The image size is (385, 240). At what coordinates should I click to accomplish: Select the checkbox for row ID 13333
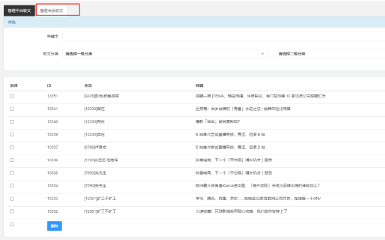pyautogui.click(x=12, y=199)
